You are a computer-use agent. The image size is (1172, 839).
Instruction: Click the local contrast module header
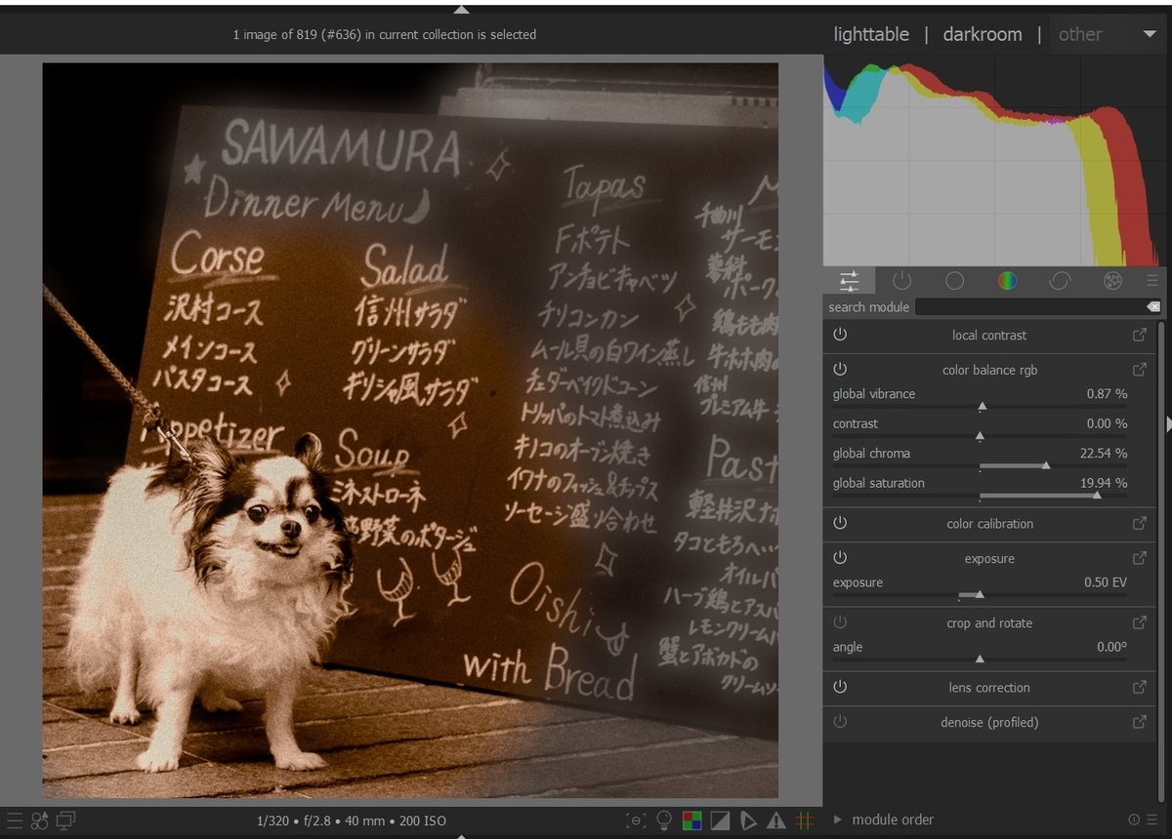[989, 336]
